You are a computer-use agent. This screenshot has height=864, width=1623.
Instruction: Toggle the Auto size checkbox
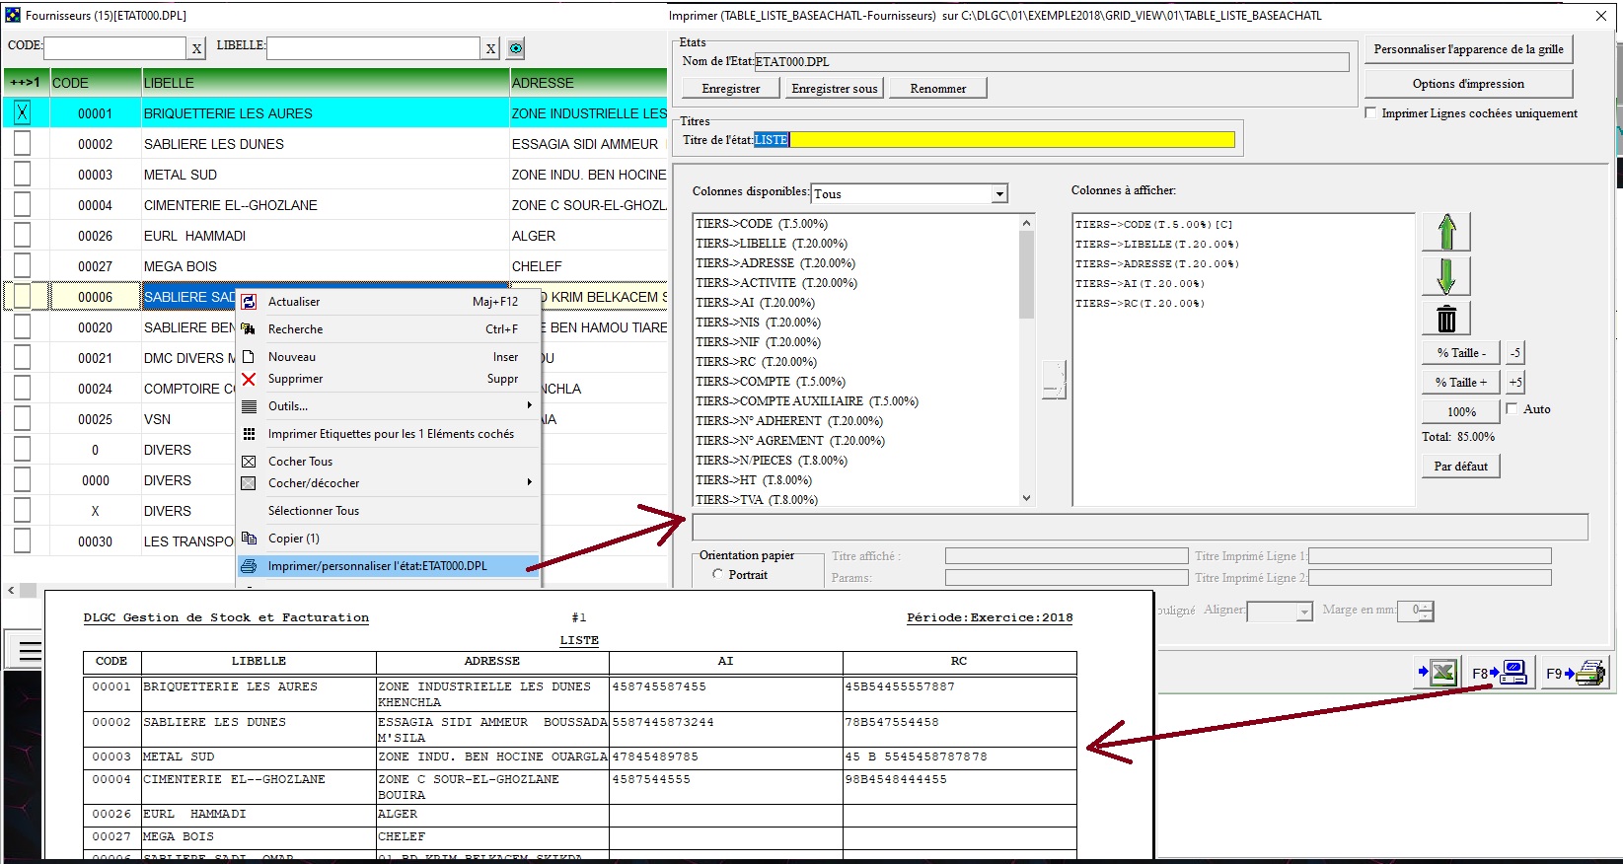click(x=1512, y=409)
